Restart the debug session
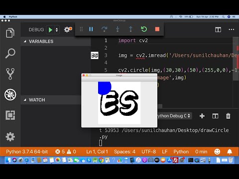239x179 pixels. [x=144, y=29]
